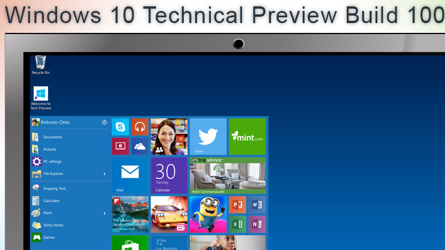Open the Minion game tile
This screenshot has width=445, height=250.
click(x=208, y=215)
